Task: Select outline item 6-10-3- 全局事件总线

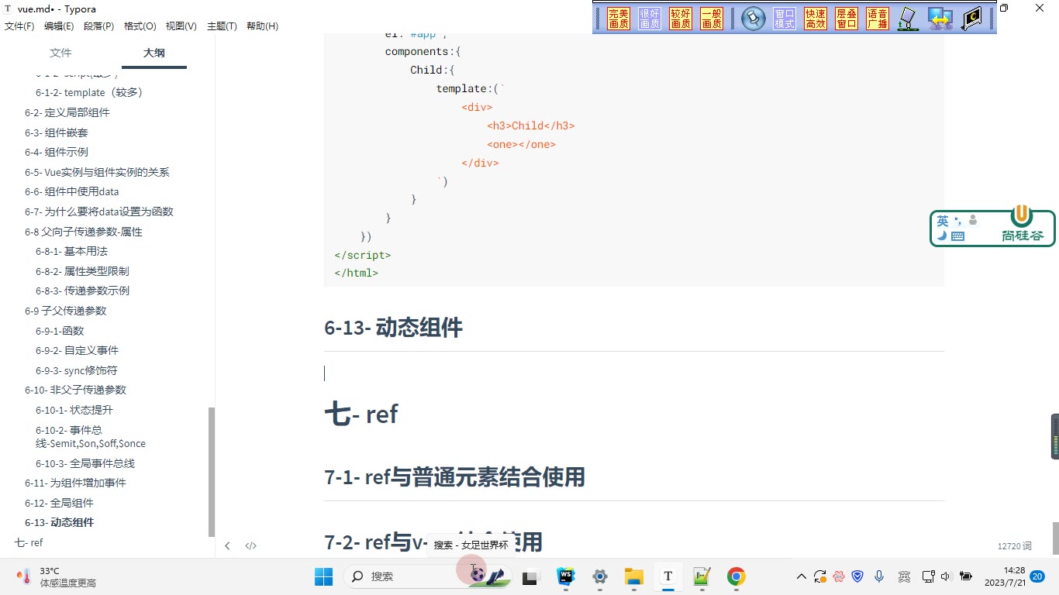Action: 85,463
